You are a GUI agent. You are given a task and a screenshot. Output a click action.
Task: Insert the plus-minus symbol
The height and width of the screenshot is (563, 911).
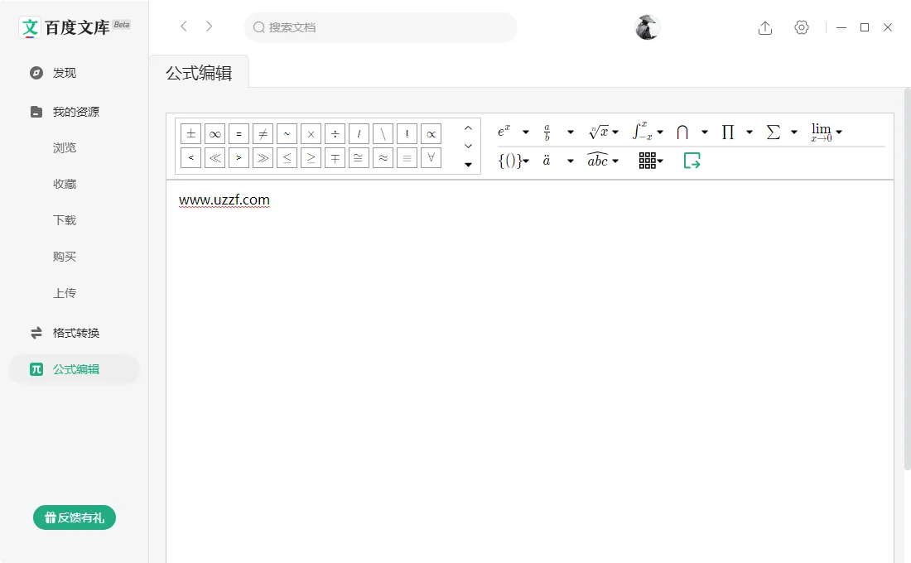(190, 133)
